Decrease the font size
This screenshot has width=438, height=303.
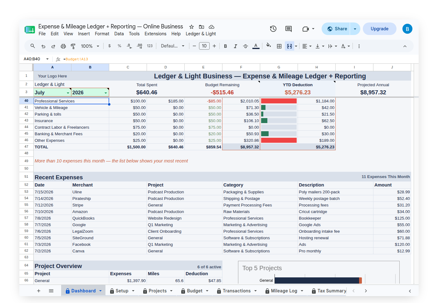pyautogui.click(x=194, y=46)
